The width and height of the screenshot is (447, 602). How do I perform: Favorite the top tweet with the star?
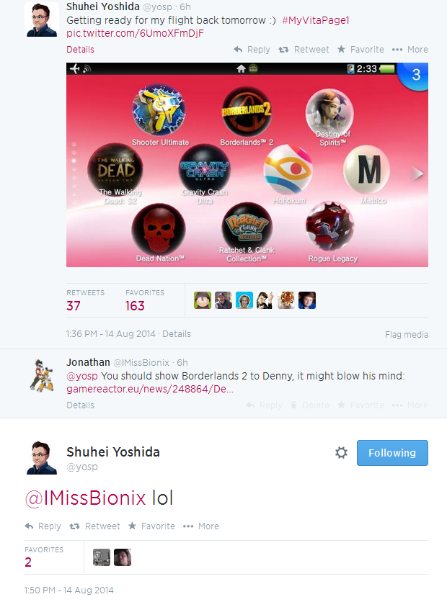pos(360,50)
